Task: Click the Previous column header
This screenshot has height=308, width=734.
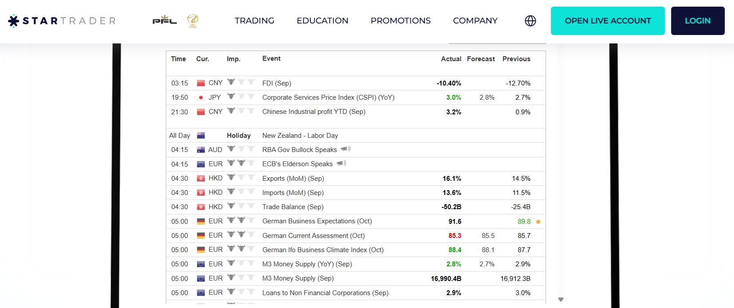Action: 516,59
